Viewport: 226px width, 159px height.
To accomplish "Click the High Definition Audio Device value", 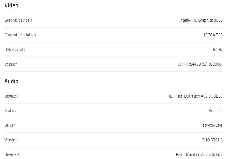I will 199,155.
